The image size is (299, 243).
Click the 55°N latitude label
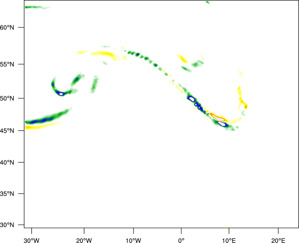point(7,64)
